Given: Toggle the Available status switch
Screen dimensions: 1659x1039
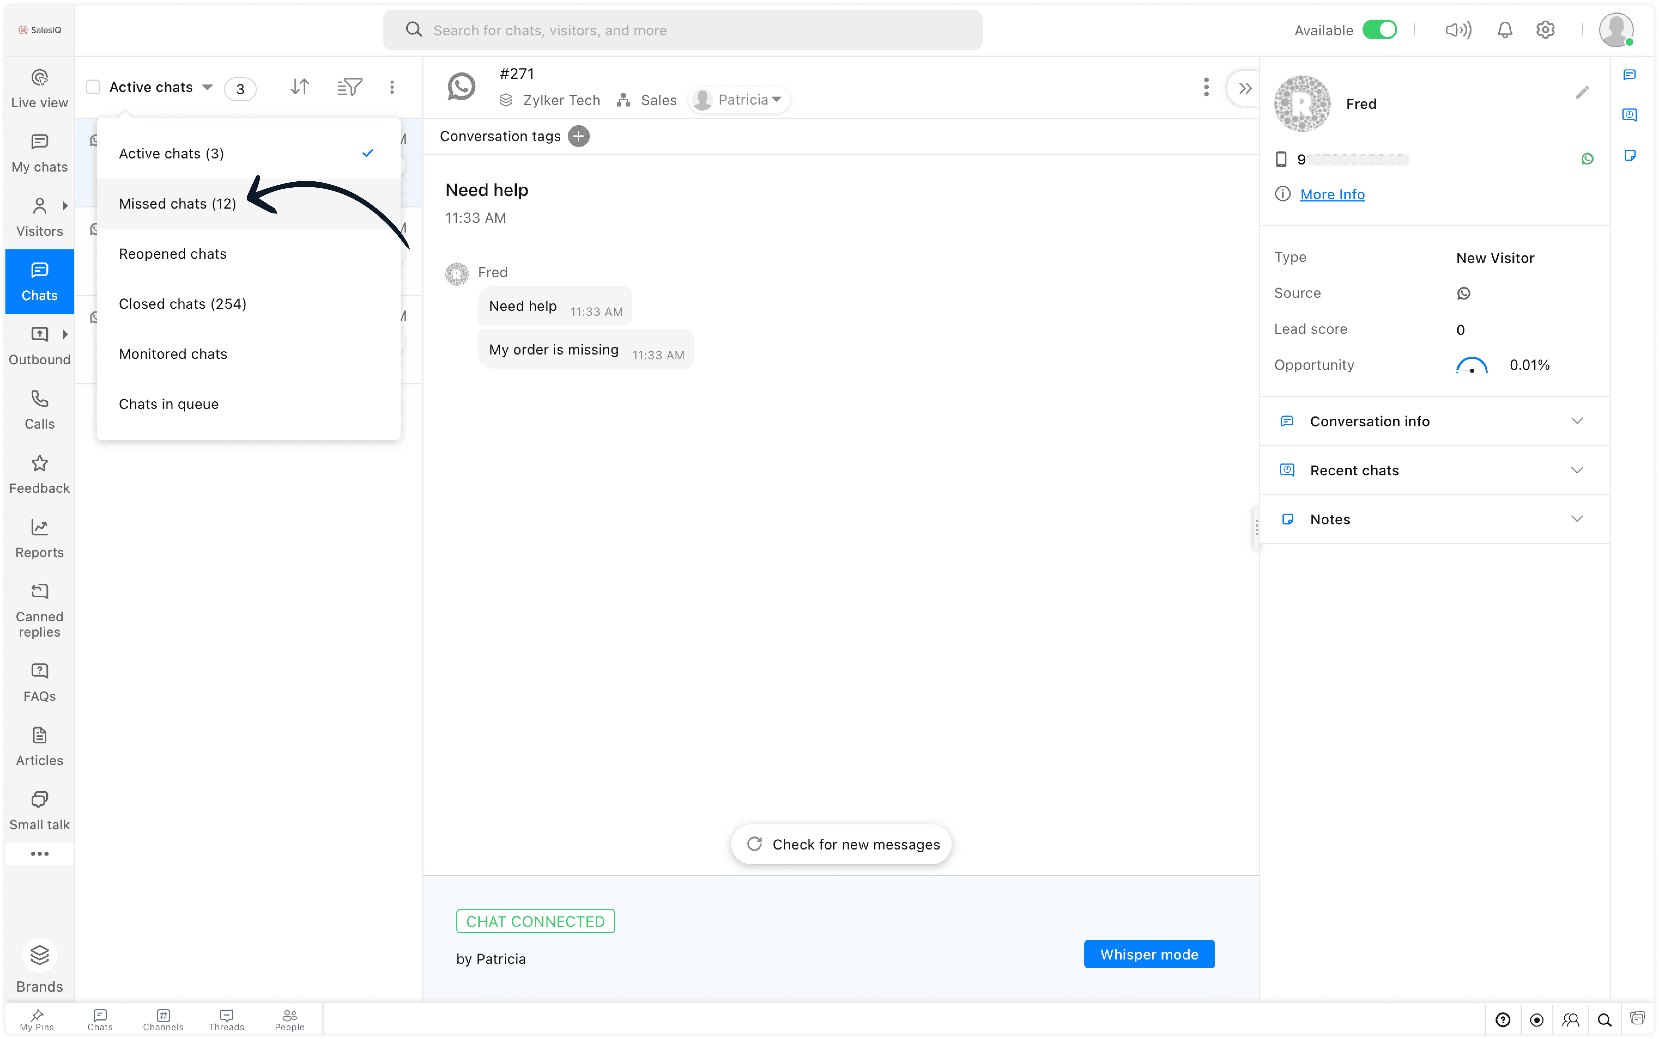Looking at the screenshot, I should coord(1379,30).
